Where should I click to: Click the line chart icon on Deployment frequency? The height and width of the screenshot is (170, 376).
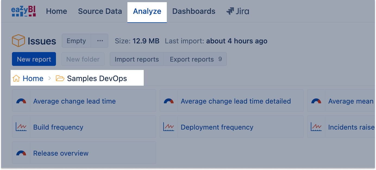point(168,126)
